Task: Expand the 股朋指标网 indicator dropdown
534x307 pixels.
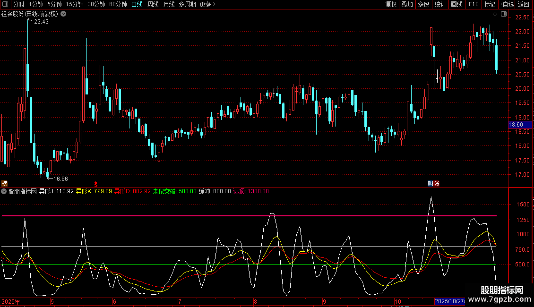Action: pos(4,191)
